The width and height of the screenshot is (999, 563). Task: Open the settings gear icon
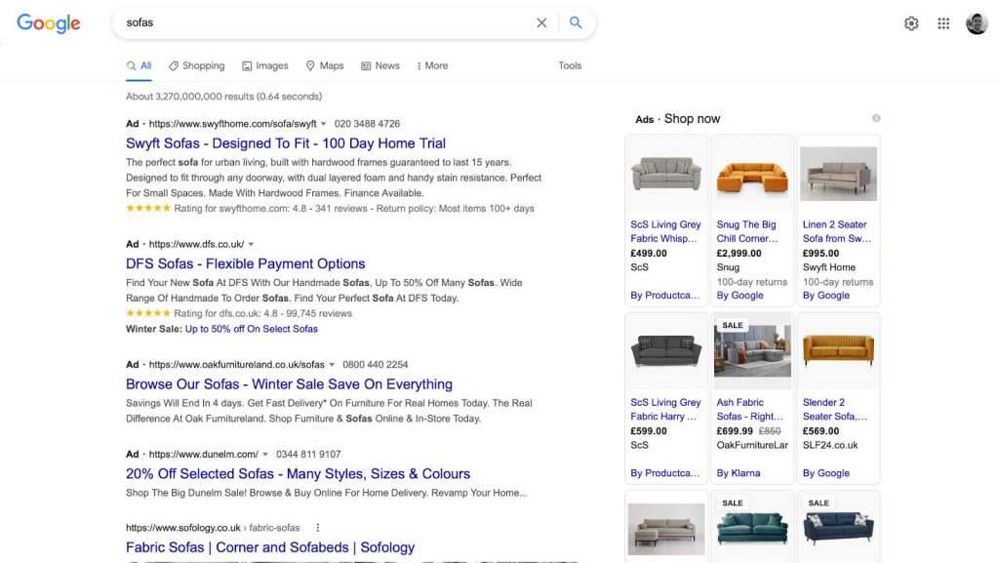coord(911,22)
